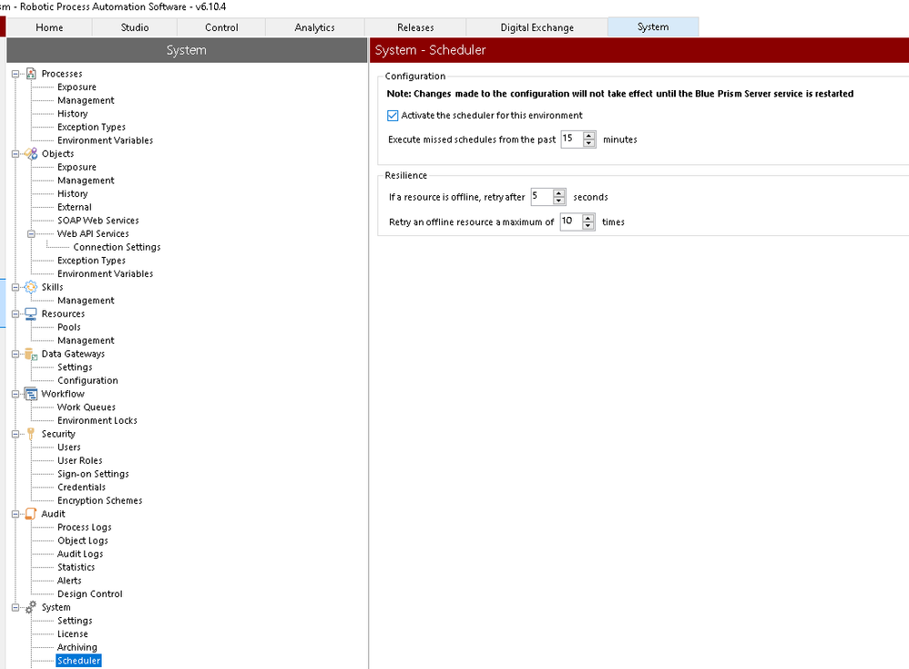
Task: Collapse the Workflow tree node
Action: [15, 394]
